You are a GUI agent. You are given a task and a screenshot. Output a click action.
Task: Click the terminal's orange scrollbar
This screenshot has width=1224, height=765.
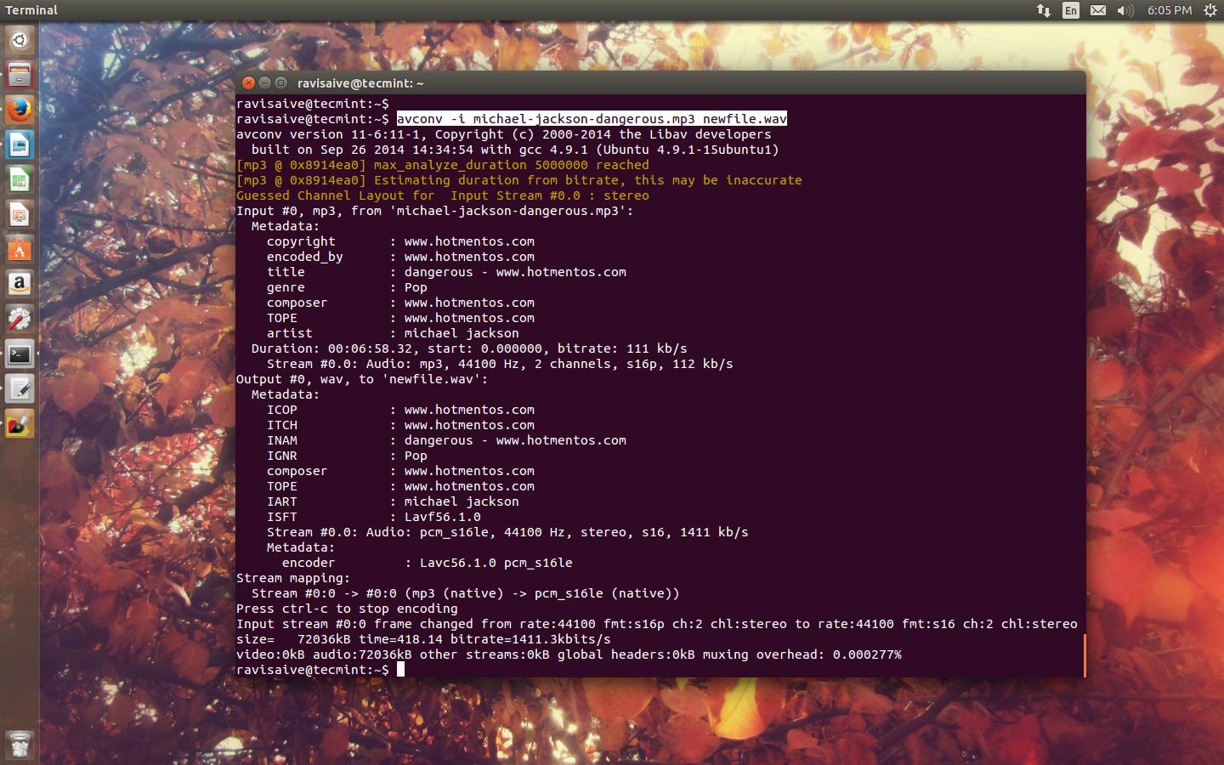[1084, 654]
